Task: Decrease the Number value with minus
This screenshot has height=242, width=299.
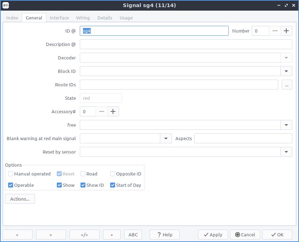Action: 275,31
